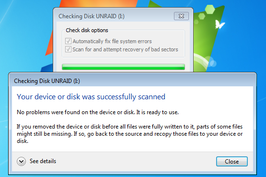This screenshot has height=177, width=266.
Task: Close the scan results dialog via Close button
Action: click(232, 161)
